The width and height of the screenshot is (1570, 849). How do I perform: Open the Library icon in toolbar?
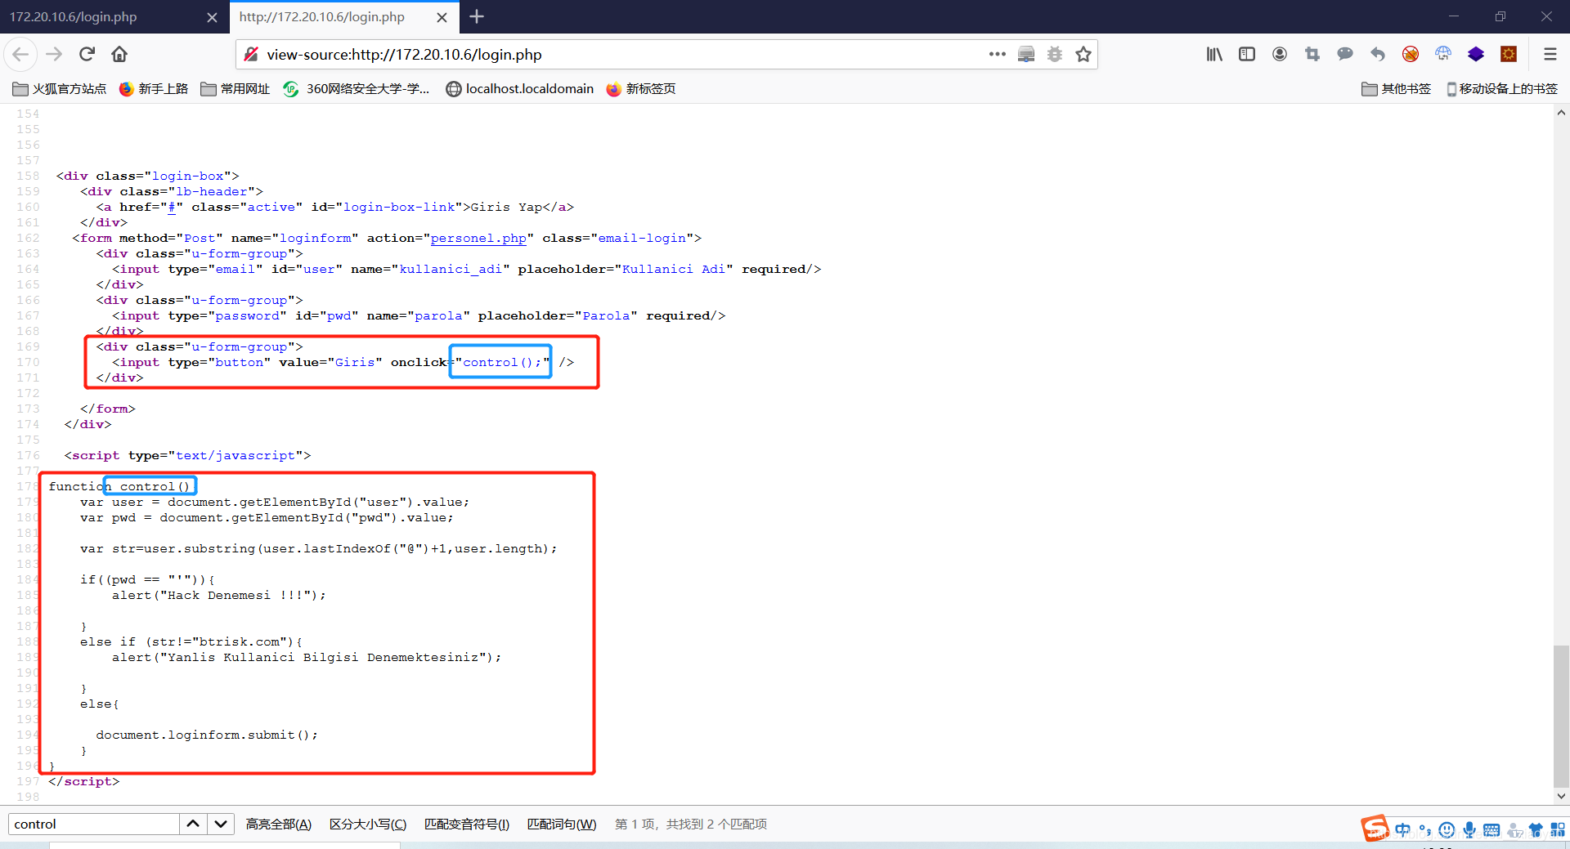pyautogui.click(x=1214, y=54)
